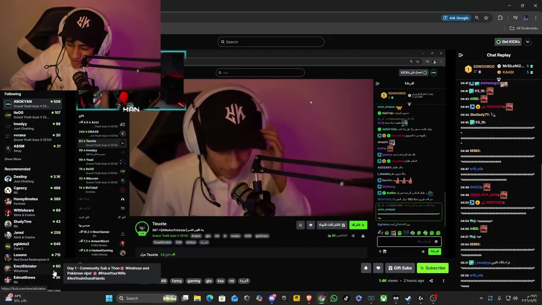Viewport: 542px width, 305px height.
Task: Open ItsOG channel in Following list
Action: pyautogui.click(x=33, y=115)
